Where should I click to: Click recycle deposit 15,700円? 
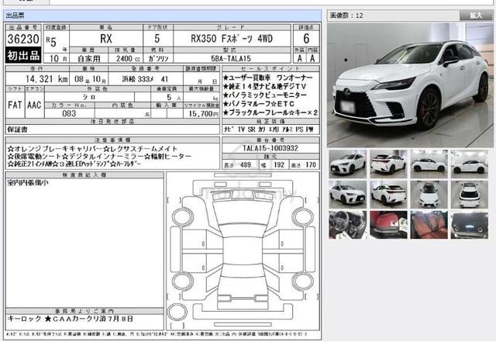pyautogui.click(x=204, y=114)
